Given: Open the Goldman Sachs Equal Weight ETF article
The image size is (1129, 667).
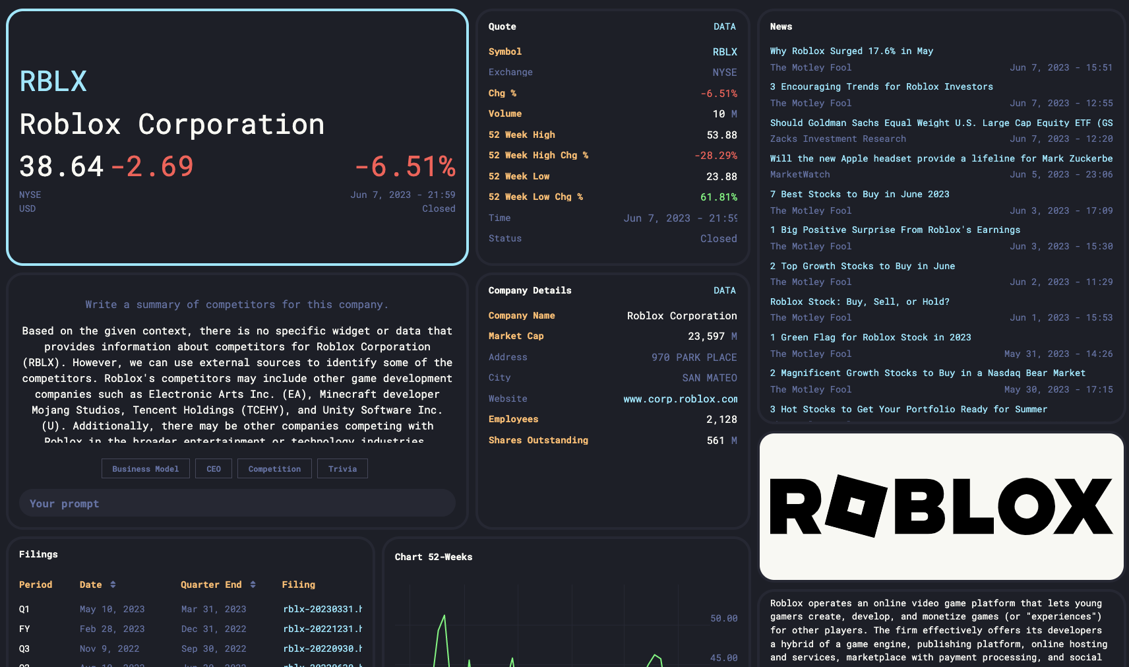Looking at the screenshot, I should coord(941,123).
